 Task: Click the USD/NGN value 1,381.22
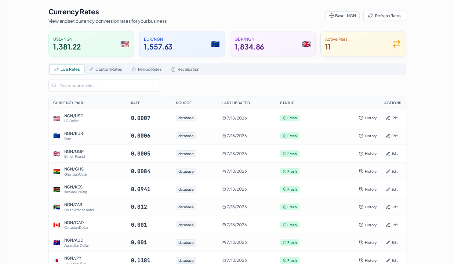[x=67, y=47]
